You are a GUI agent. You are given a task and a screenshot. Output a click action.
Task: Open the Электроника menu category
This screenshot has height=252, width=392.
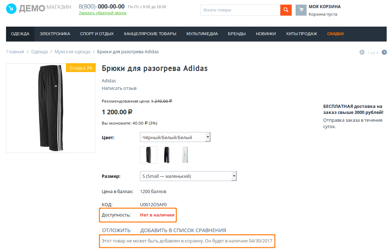(55, 34)
